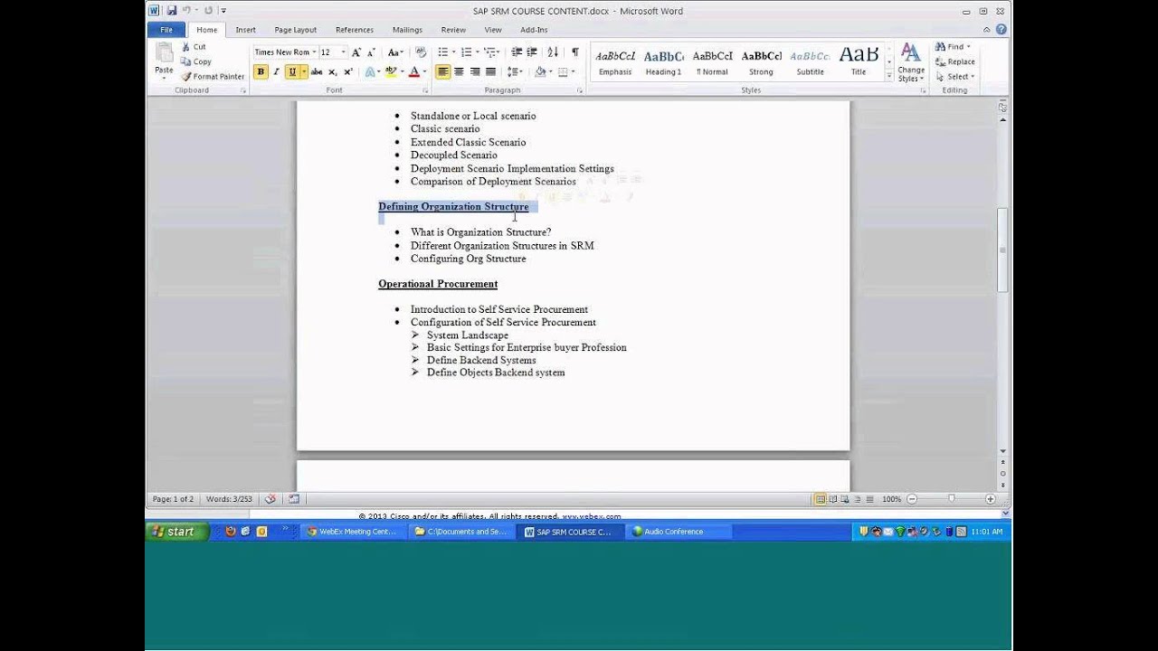This screenshot has width=1158, height=651.
Task: Open WebEx Meeting Center taskbar button
Action: tap(352, 532)
